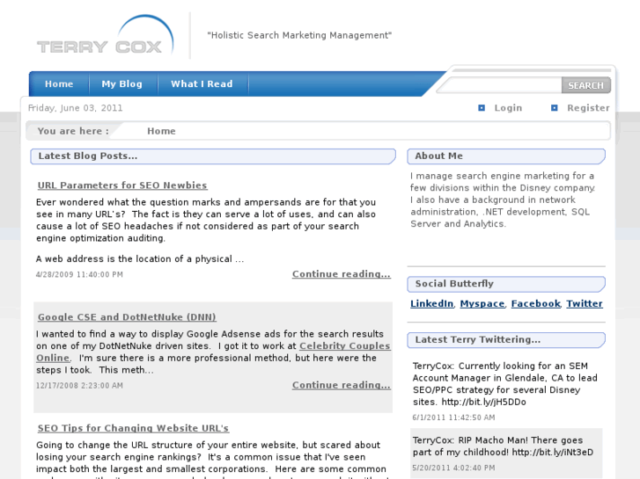The width and height of the screenshot is (640, 479).
Task: Open Google CSE and DotNetNuke post
Action: (x=127, y=317)
